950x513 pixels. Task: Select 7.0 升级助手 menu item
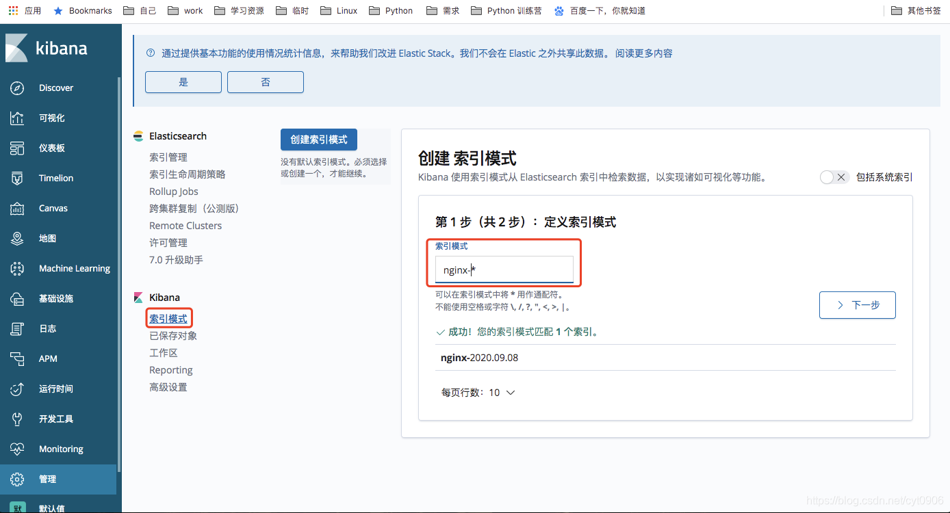[x=177, y=260]
